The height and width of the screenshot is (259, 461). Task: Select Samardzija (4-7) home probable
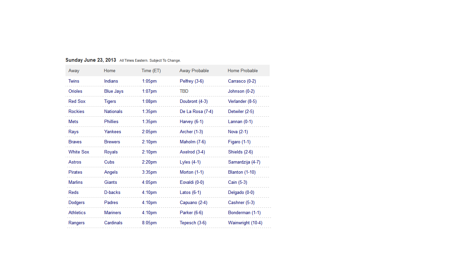244,162
